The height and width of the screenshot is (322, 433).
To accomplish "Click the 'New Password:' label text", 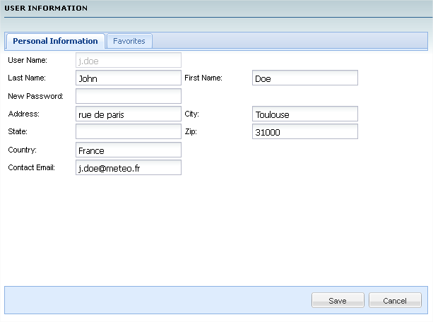I will [35, 96].
